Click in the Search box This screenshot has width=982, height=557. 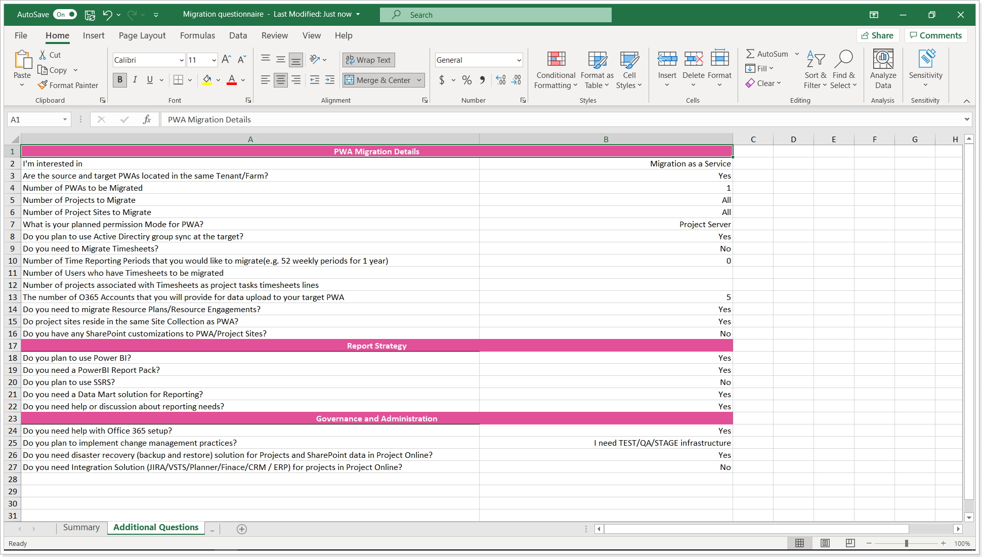(495, 15)
